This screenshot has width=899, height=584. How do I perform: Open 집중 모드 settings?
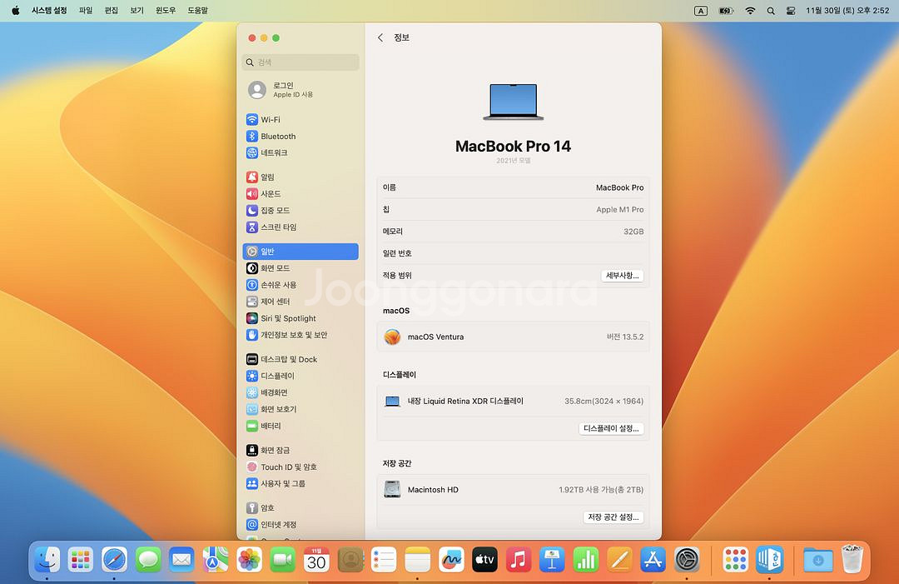point(300,210)
